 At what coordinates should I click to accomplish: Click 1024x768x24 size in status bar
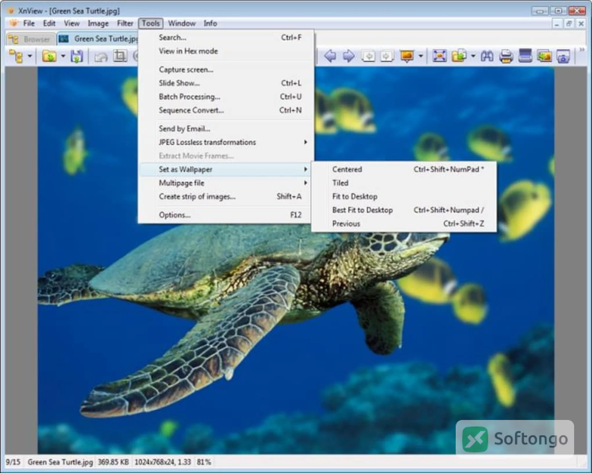point(163,462)
